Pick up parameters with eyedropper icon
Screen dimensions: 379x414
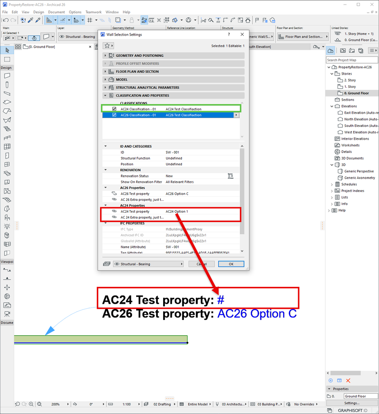coord(31,20)
